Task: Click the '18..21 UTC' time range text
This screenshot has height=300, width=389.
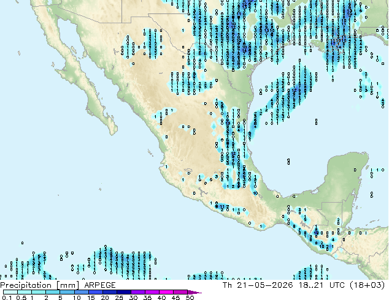Action: 322,285
